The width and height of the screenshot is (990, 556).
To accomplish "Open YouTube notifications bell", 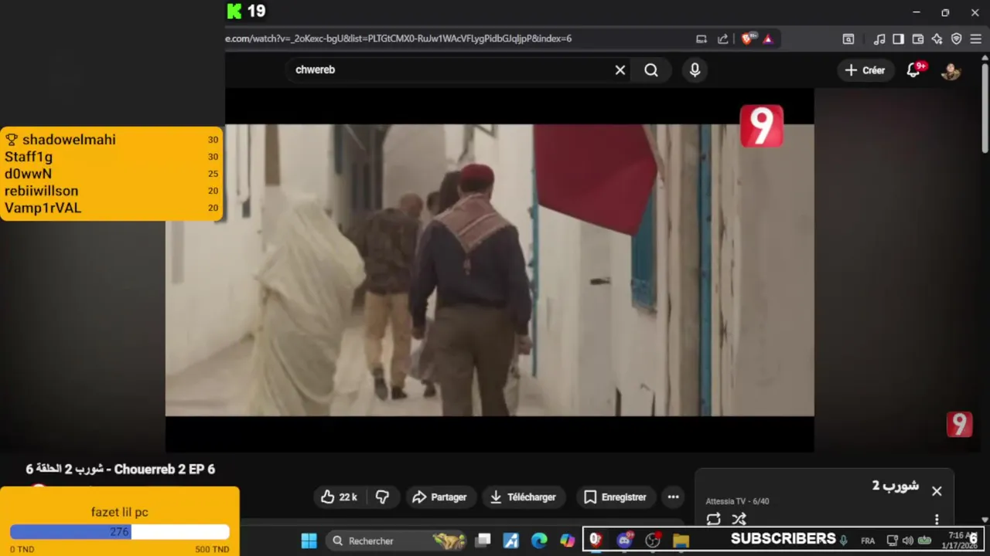I will point(914,70).
